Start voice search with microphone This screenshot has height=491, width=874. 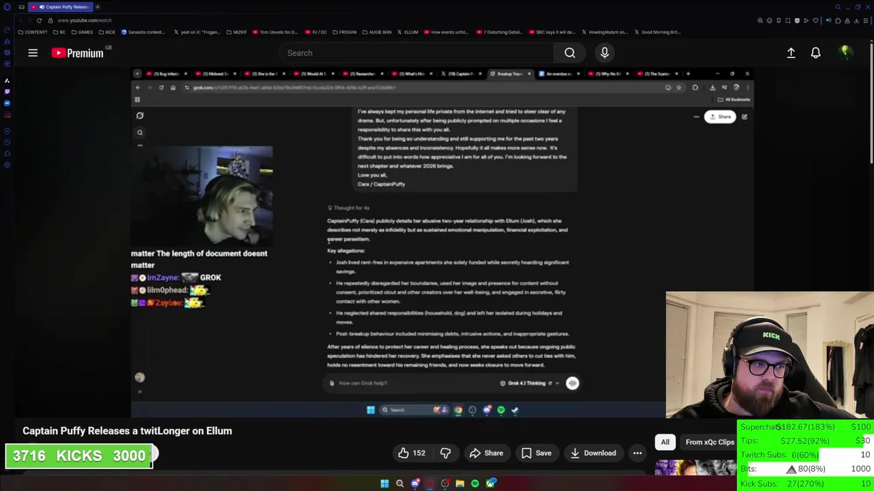click(x=604, y=53)
